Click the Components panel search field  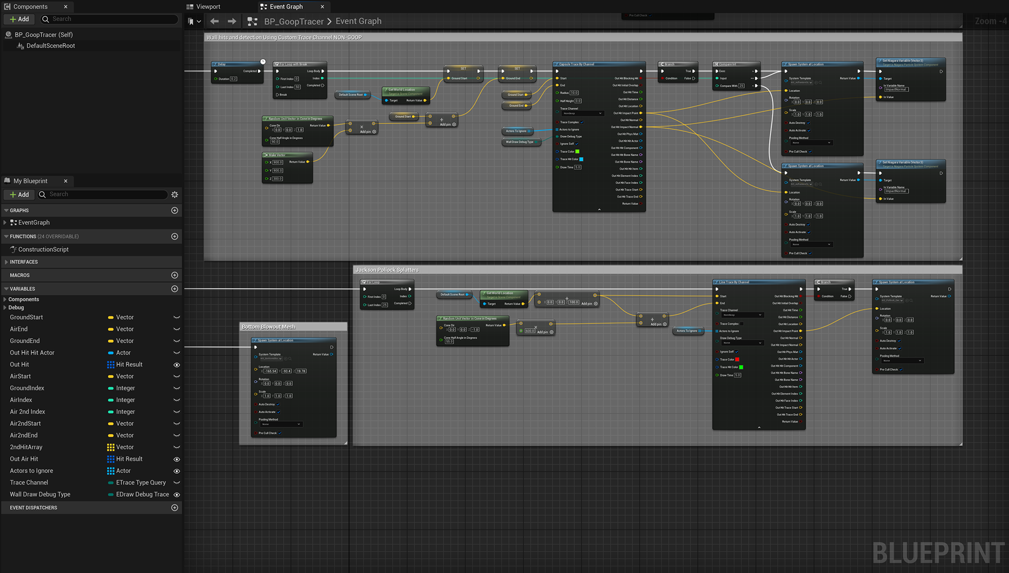coord(109,19)
